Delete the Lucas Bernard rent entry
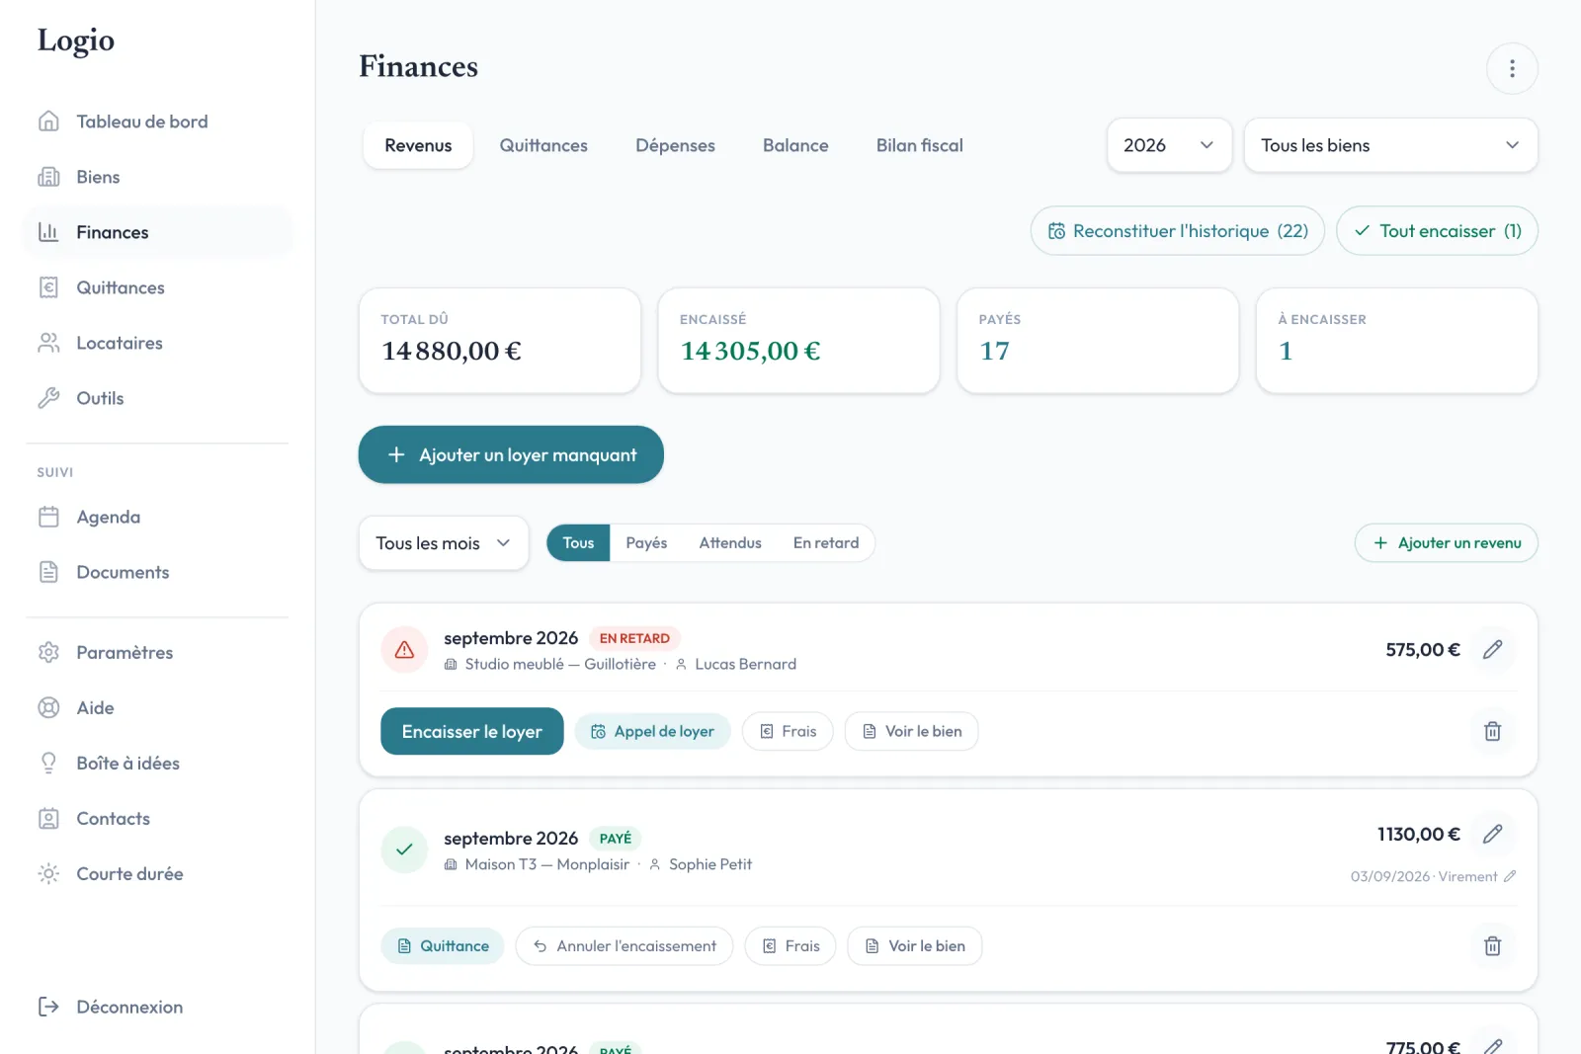 point(1492,731)
